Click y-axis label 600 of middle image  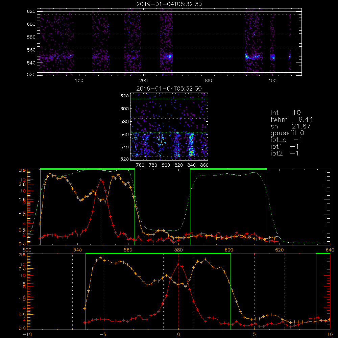point(125,108)
